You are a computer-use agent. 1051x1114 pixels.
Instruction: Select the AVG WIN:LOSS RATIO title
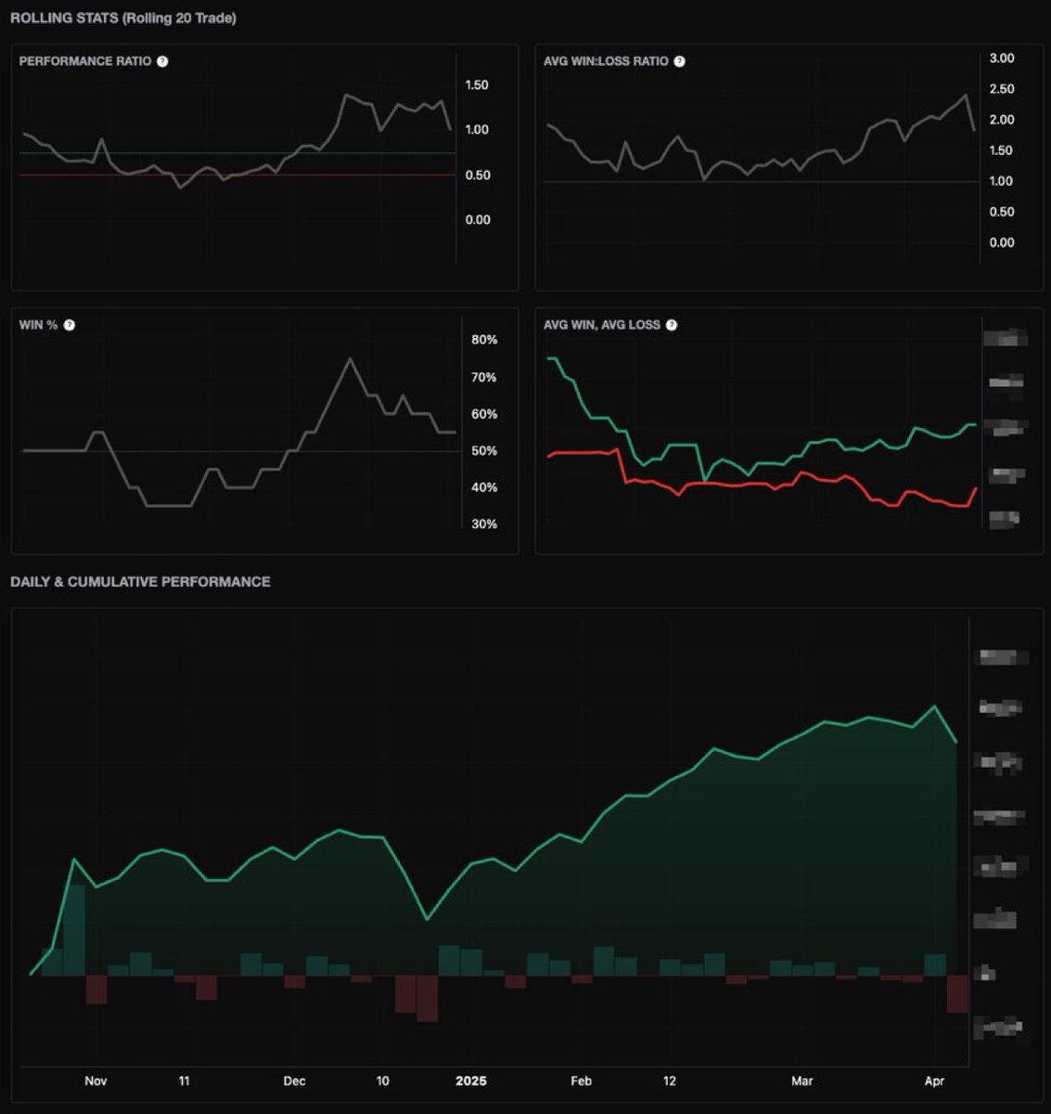coord(606,61)
